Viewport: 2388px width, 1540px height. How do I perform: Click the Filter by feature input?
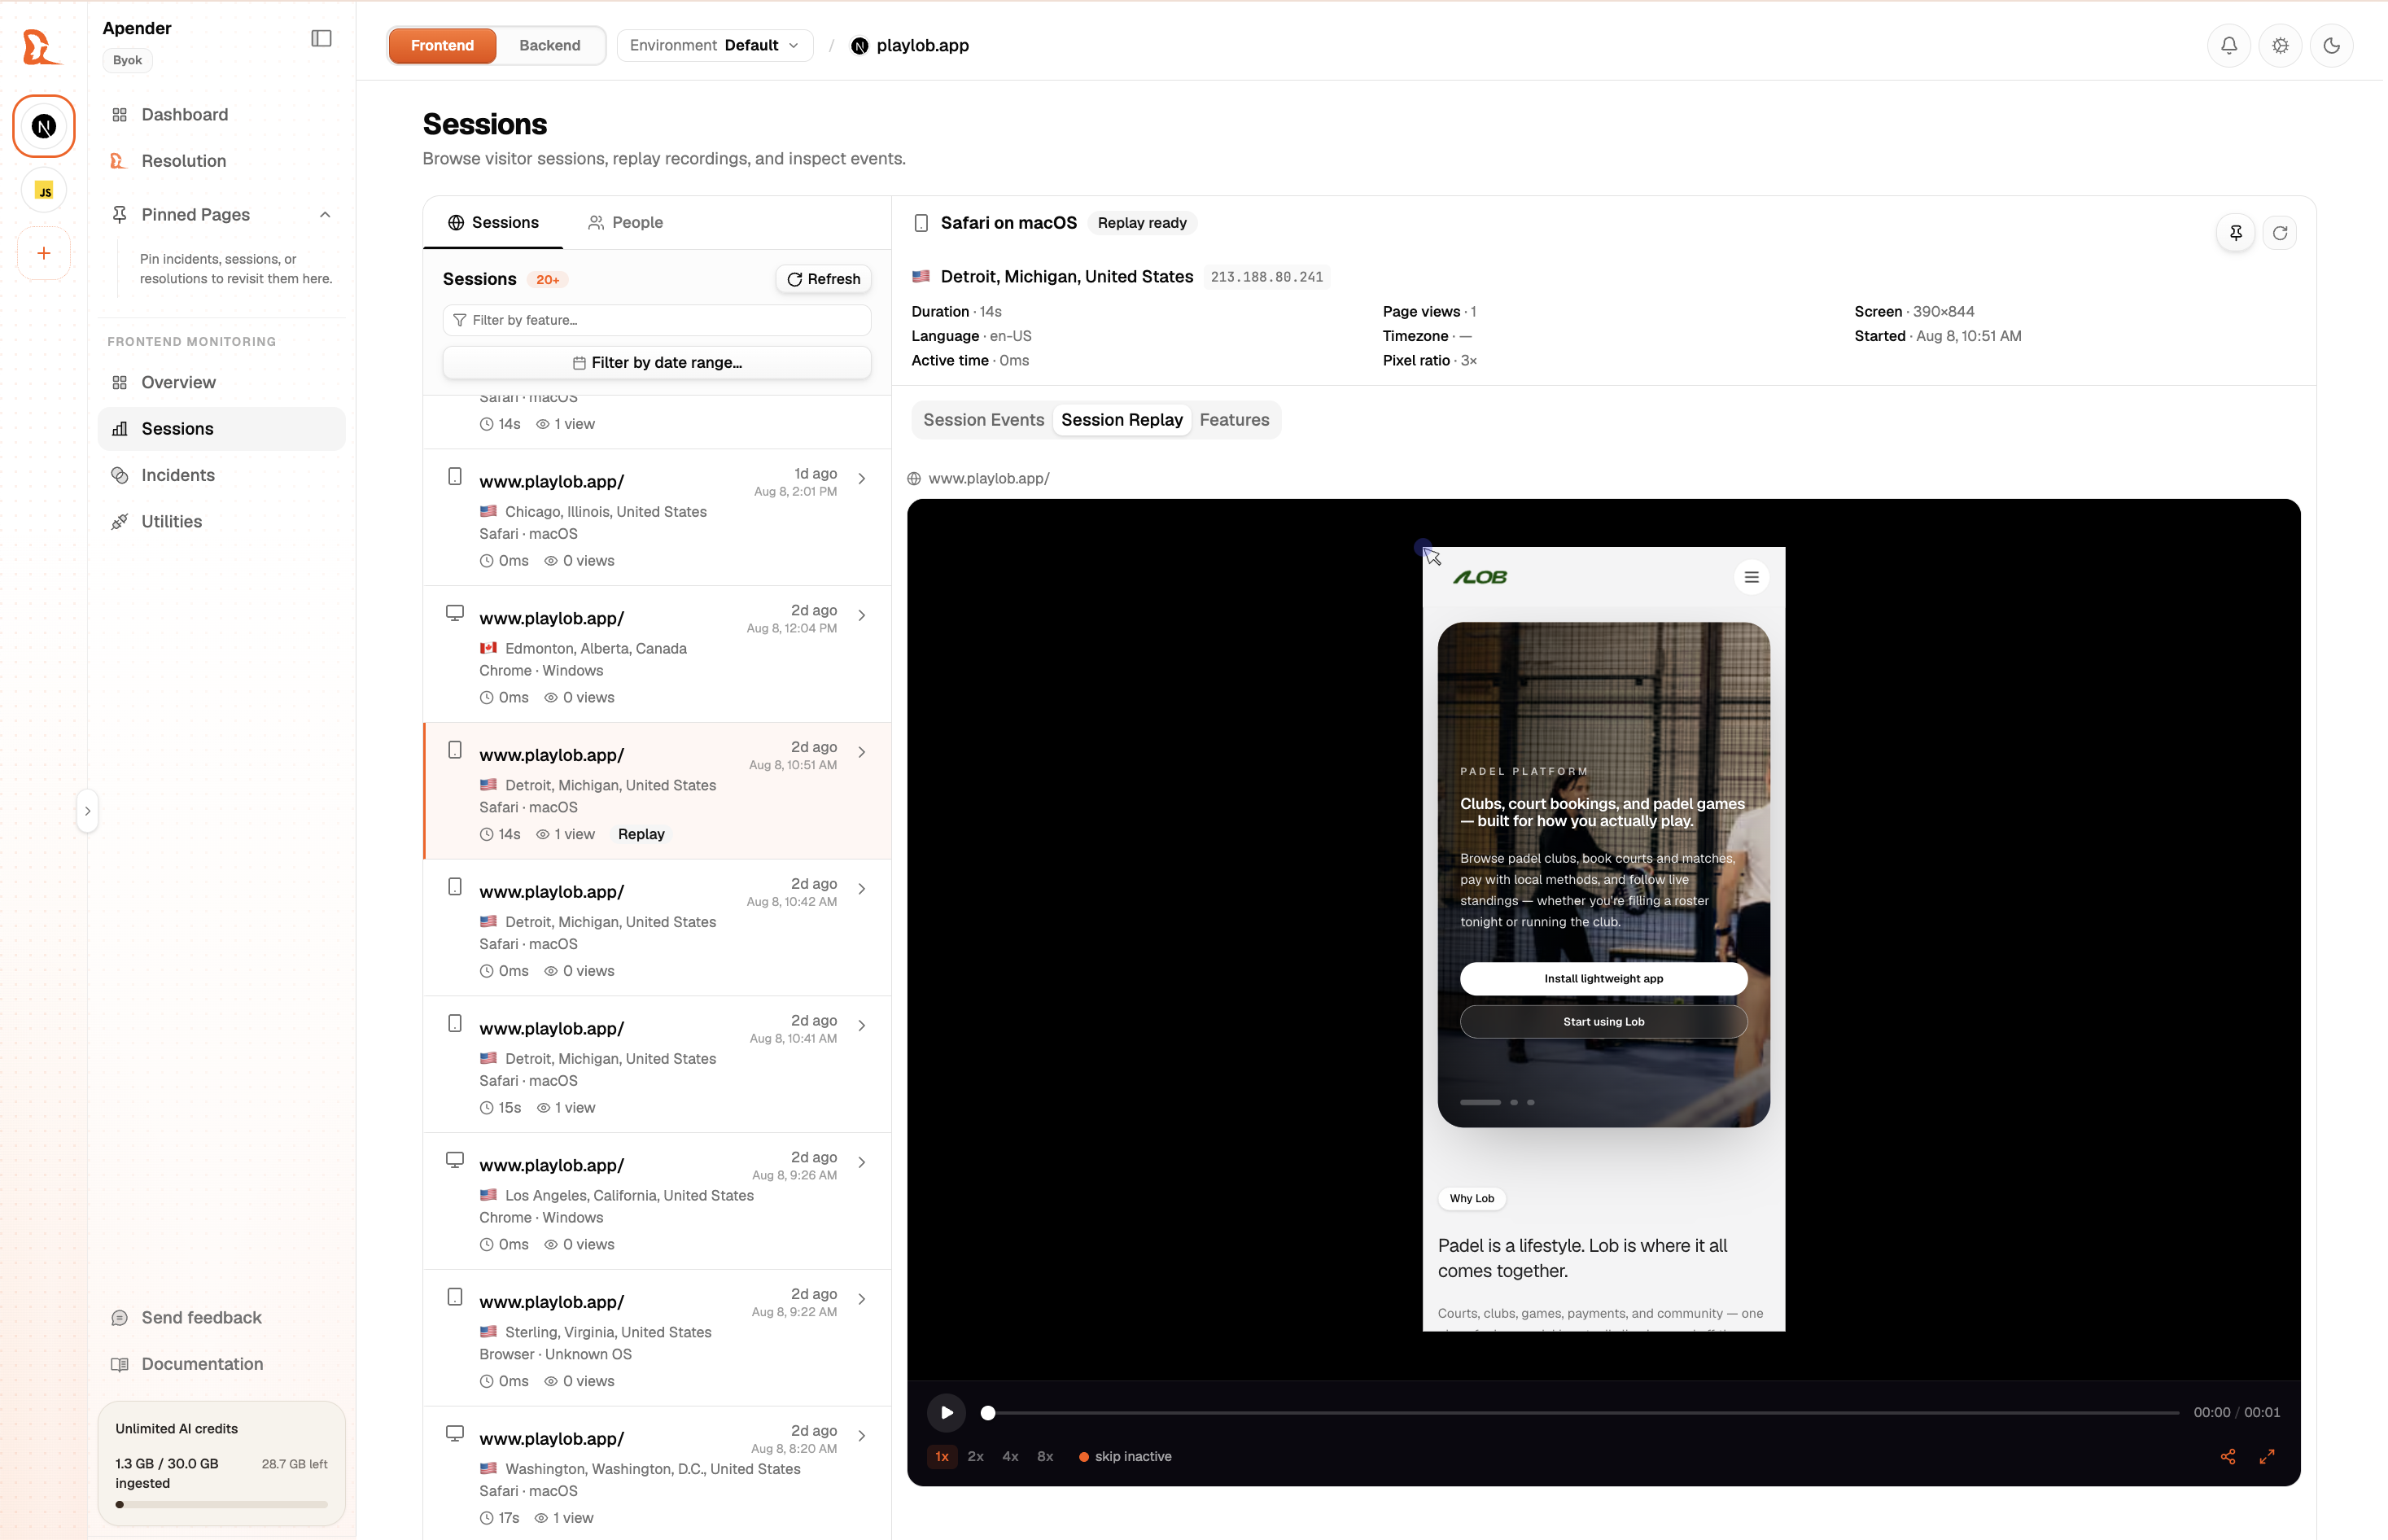point(657,320)
